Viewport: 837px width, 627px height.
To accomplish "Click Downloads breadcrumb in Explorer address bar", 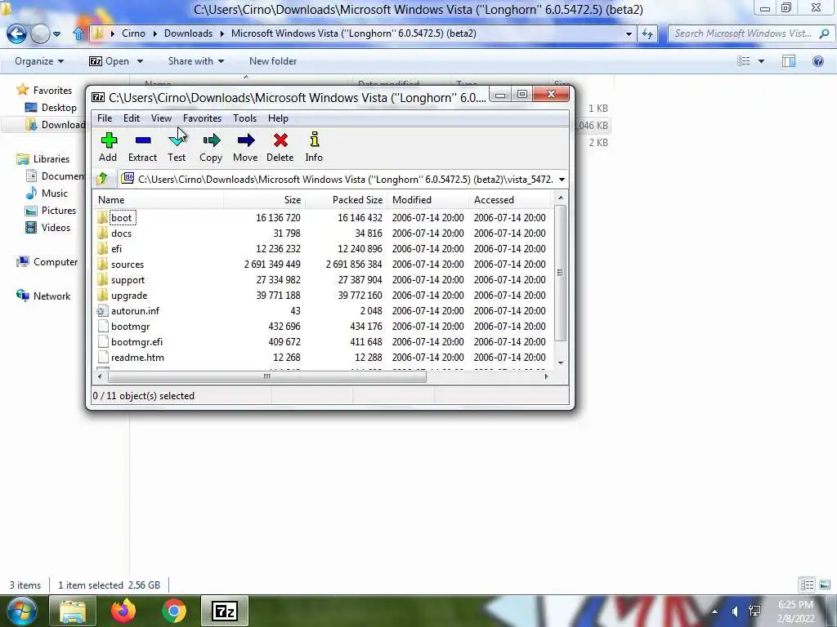I will click(189, 33).
